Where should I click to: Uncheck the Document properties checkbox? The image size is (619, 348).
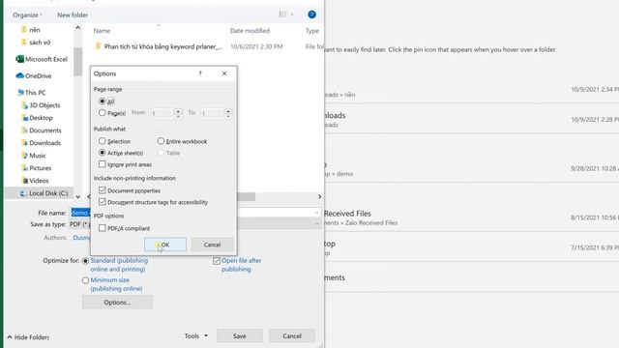[103, 190]
